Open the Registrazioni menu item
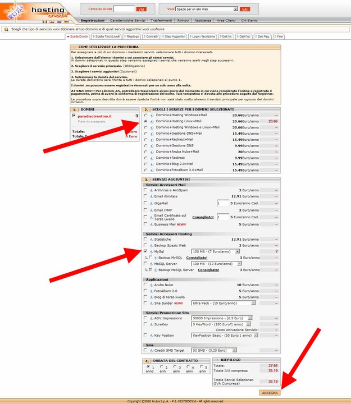 (x=92, y=20)
